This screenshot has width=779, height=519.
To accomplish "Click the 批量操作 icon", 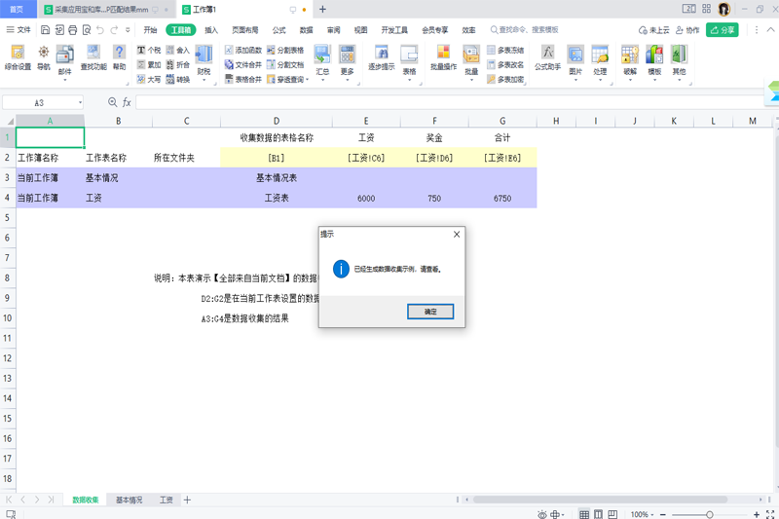I will (x=443, y=56).
